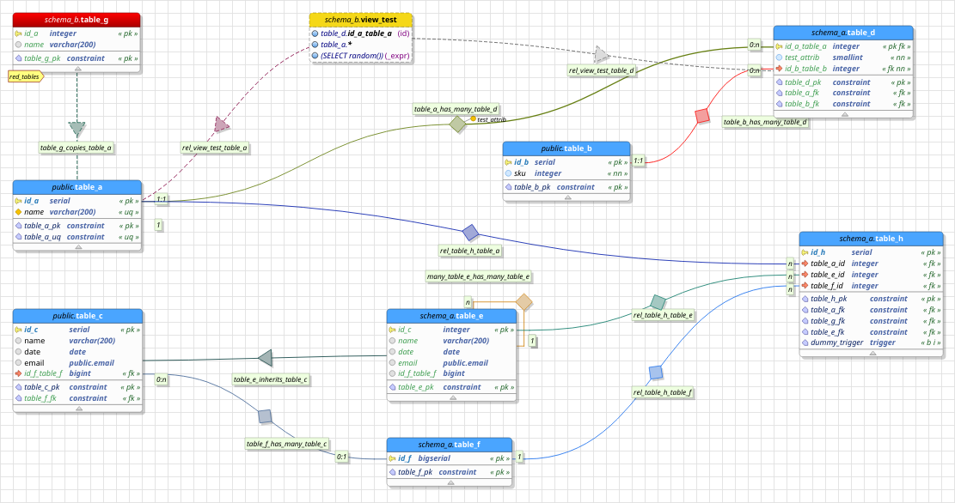Collapse table_a with its footer triangle

click(x=78, y=246)
